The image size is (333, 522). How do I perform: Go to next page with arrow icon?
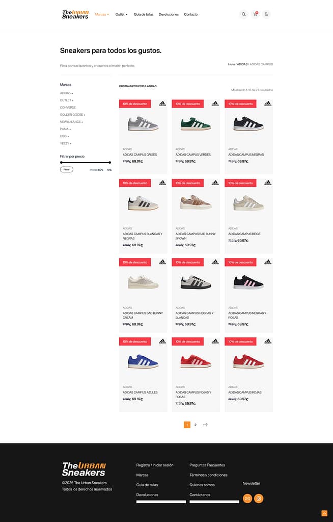[x=205, y=425]
